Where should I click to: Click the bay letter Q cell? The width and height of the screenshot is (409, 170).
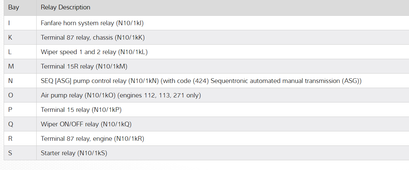[x=10, y=124]
